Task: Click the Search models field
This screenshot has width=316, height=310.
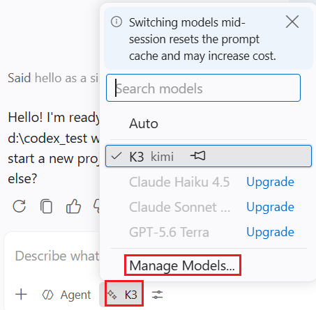Action: pos(203,88)
